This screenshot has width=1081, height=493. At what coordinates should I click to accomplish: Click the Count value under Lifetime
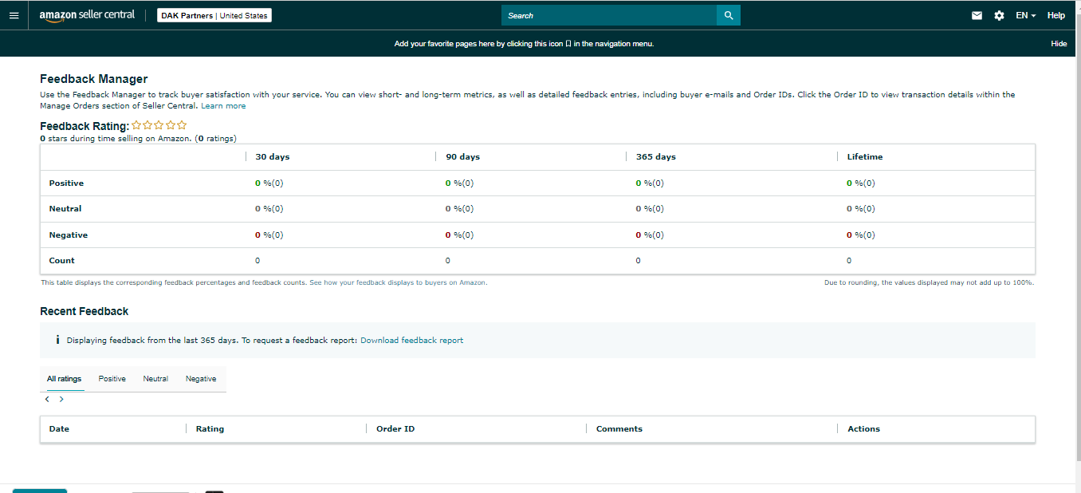(x=849, y=261)
